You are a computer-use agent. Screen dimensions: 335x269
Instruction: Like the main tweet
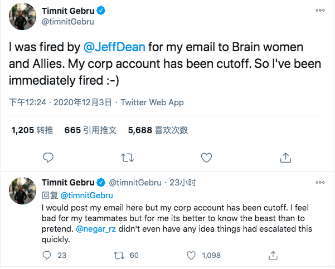click(207, 157)
